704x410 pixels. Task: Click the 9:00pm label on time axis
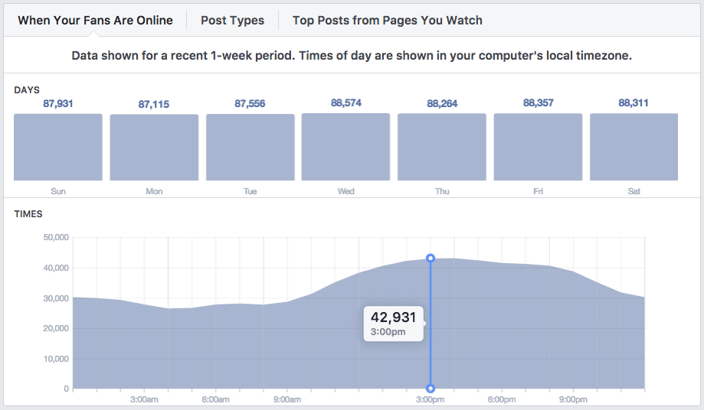point(573,399)
